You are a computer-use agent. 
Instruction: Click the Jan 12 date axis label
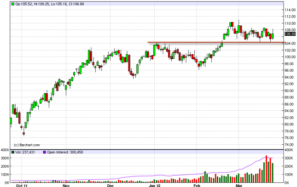coord(155,185)
